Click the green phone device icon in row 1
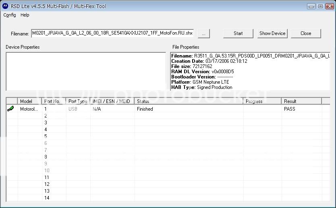Screen dimensions: 336x208 (x=10, y=109)
